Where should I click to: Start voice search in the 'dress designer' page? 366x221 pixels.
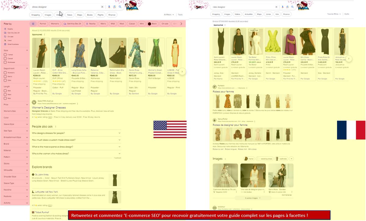(x=109, y=7)
